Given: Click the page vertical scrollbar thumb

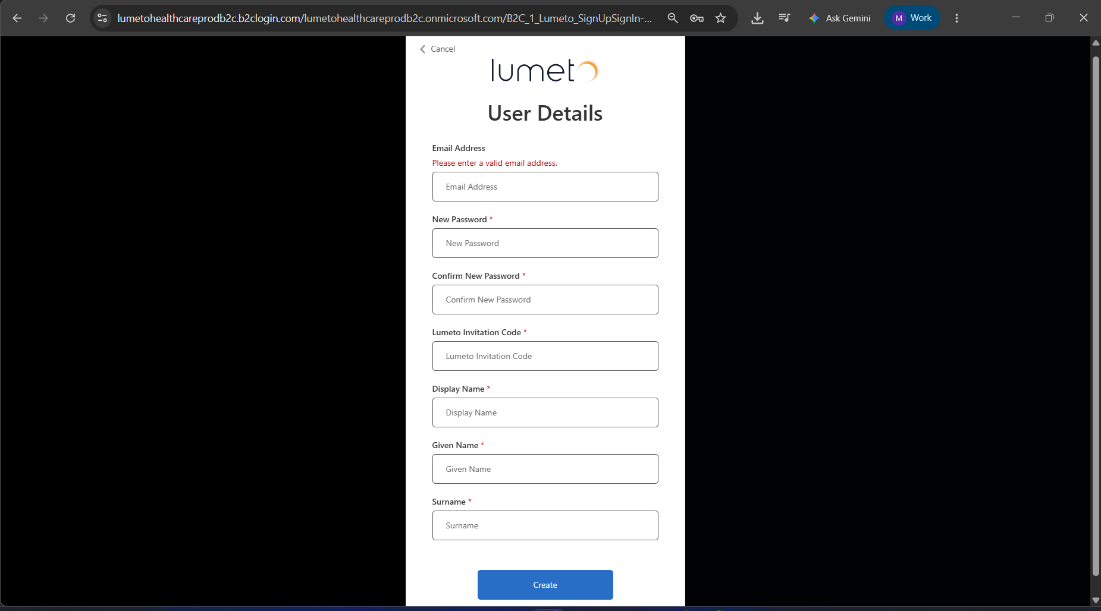Looking at the screenshot, I should tap(1096, 315).
